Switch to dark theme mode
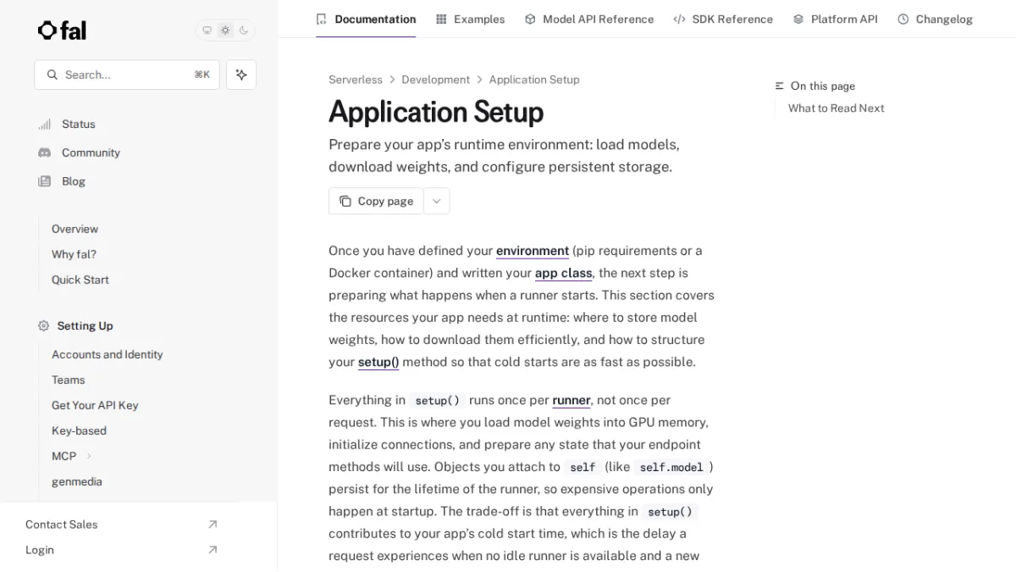The image size is (1016, 572). tap(244, 31)
